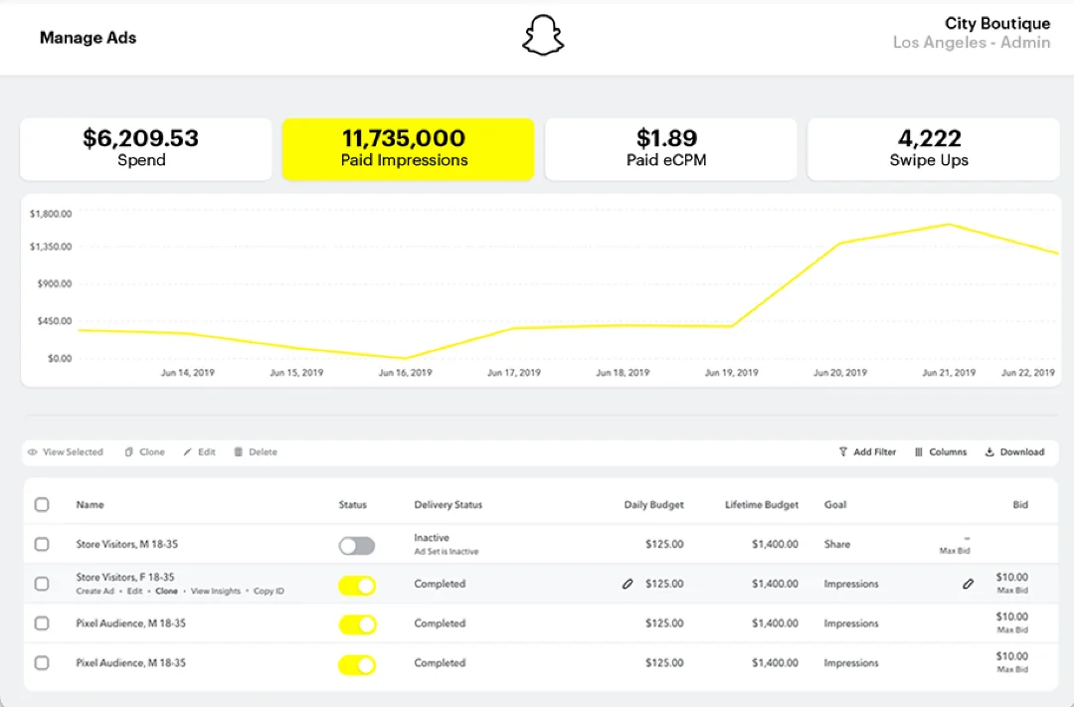Edit daily budget pencil for Store Visitors F 18-35
Viewport: 1074px width, 707px height.
[627, 584]
